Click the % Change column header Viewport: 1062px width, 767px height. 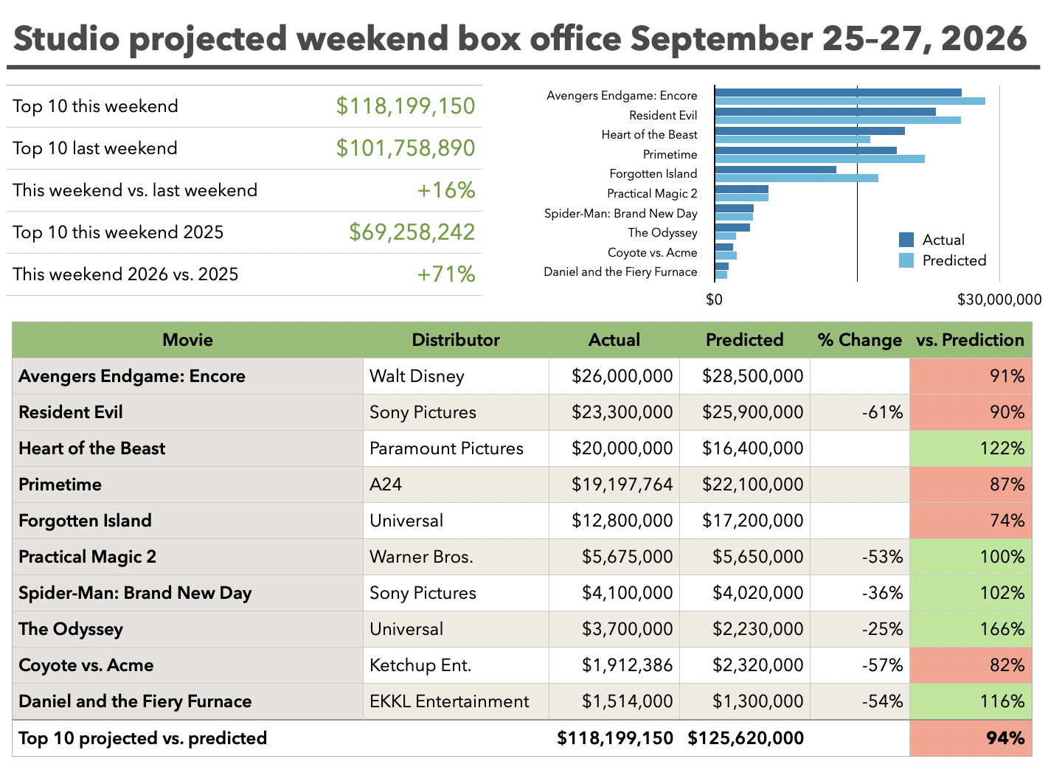[x=860, y=340]
